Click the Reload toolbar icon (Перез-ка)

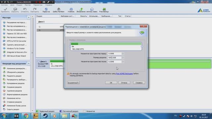46,10
